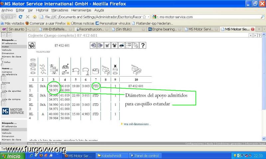Open the address bar URL dropdown arrow
This screenshot has width=266, height=159.
click(x=148, y=17)
